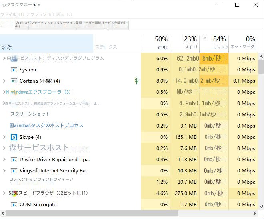
Task: Expand Device Driver Repair and Up... row
Action: coord(4,160)
